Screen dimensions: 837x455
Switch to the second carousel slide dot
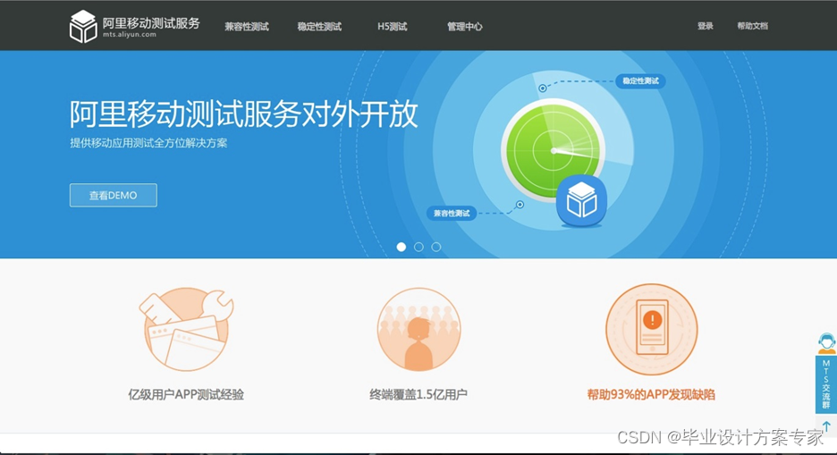(x=419, y=247)
